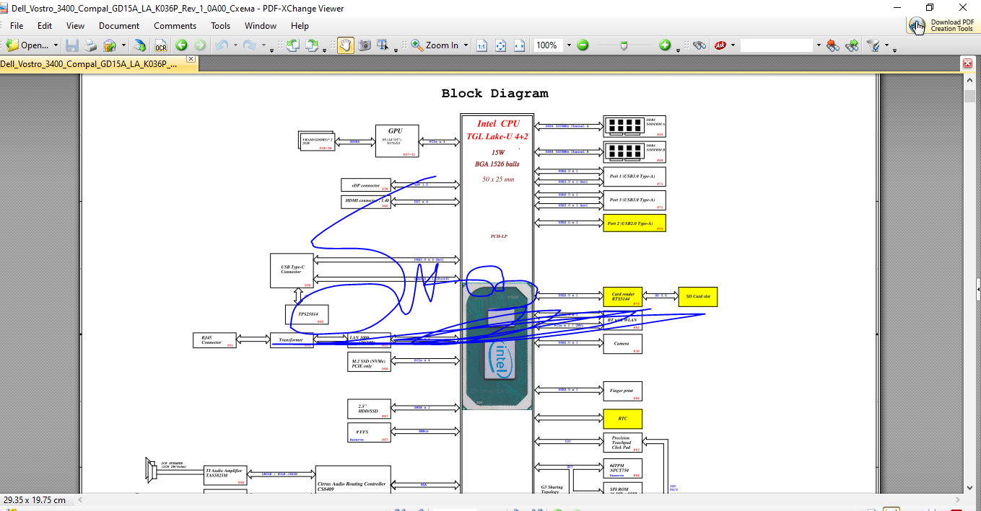Click Download PDF Creation Tools button
Image resolution: width=981 pixels, height=511 pixels.
[943, 25]
